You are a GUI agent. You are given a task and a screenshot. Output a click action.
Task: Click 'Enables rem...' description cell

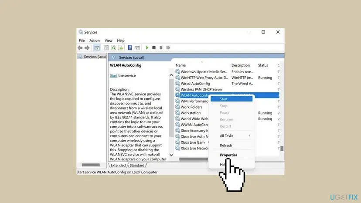[242, 71]
